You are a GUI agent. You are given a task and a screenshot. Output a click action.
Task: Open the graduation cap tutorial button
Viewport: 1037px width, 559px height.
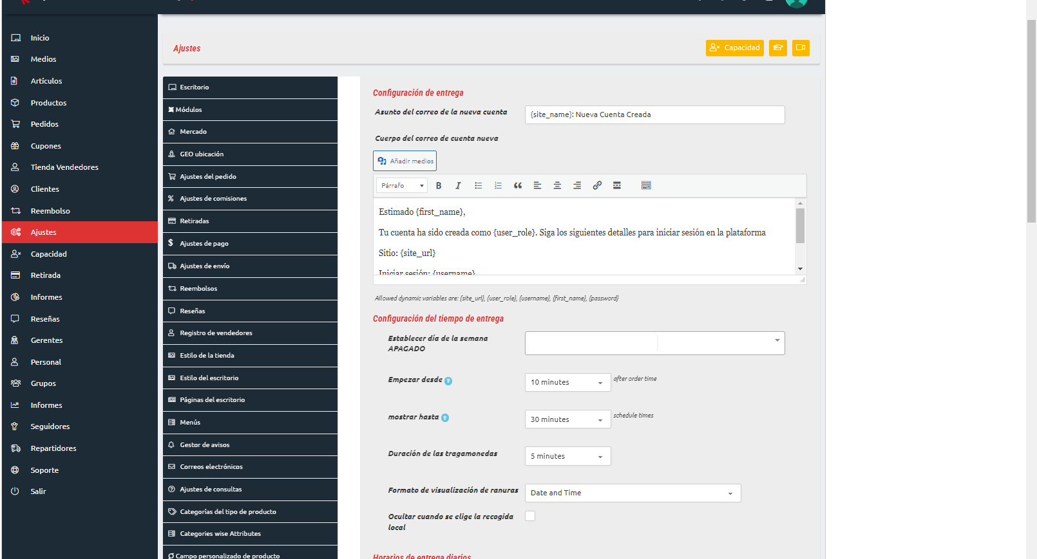[777, 48]
